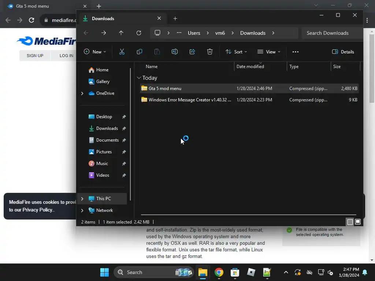Click SIGN UP on MediaFire page
The image size is (375, 281).
click(35, 56)
